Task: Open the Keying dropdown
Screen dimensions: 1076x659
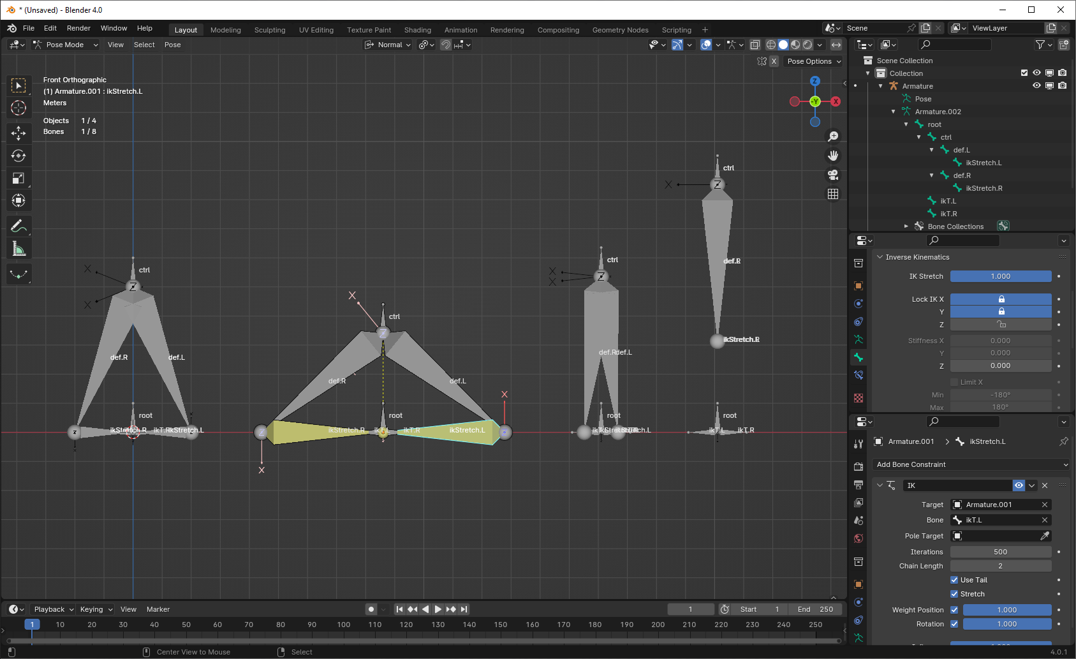Action: click(x=96, y=609)
